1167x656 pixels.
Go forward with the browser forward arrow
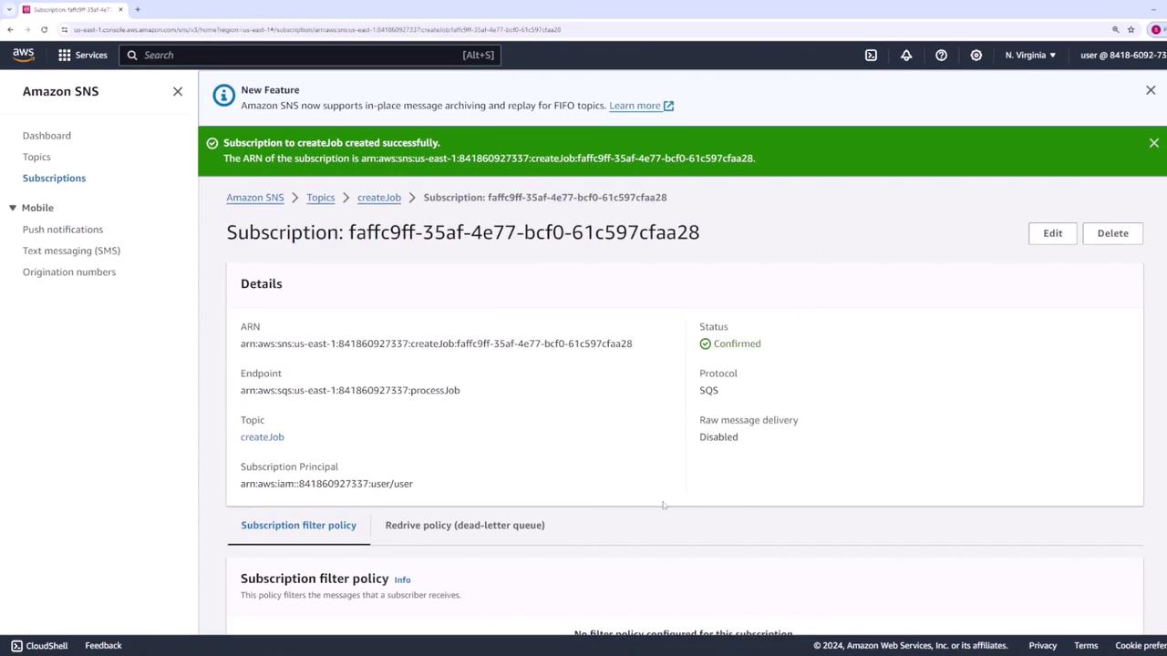pyautogui.click(x=26, y=29)
